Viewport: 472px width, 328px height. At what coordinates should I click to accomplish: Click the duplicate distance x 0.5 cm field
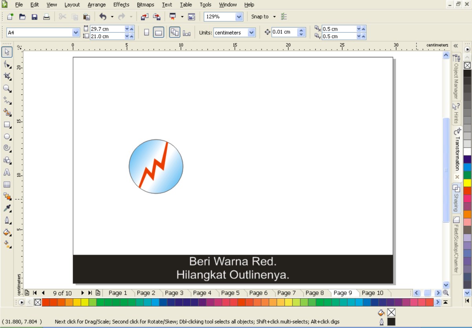[x=339, y=29]
